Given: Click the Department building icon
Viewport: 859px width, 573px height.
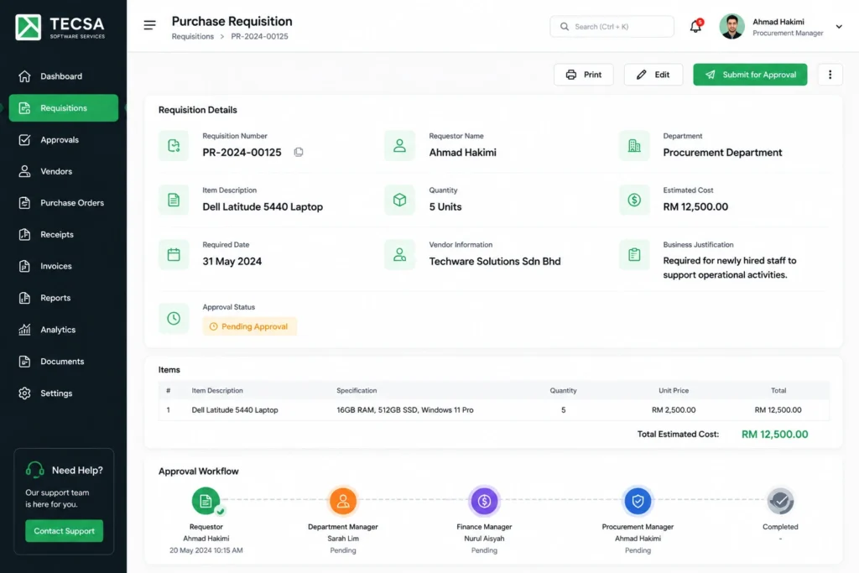Looking at the screenshot, I should (634, 146).
